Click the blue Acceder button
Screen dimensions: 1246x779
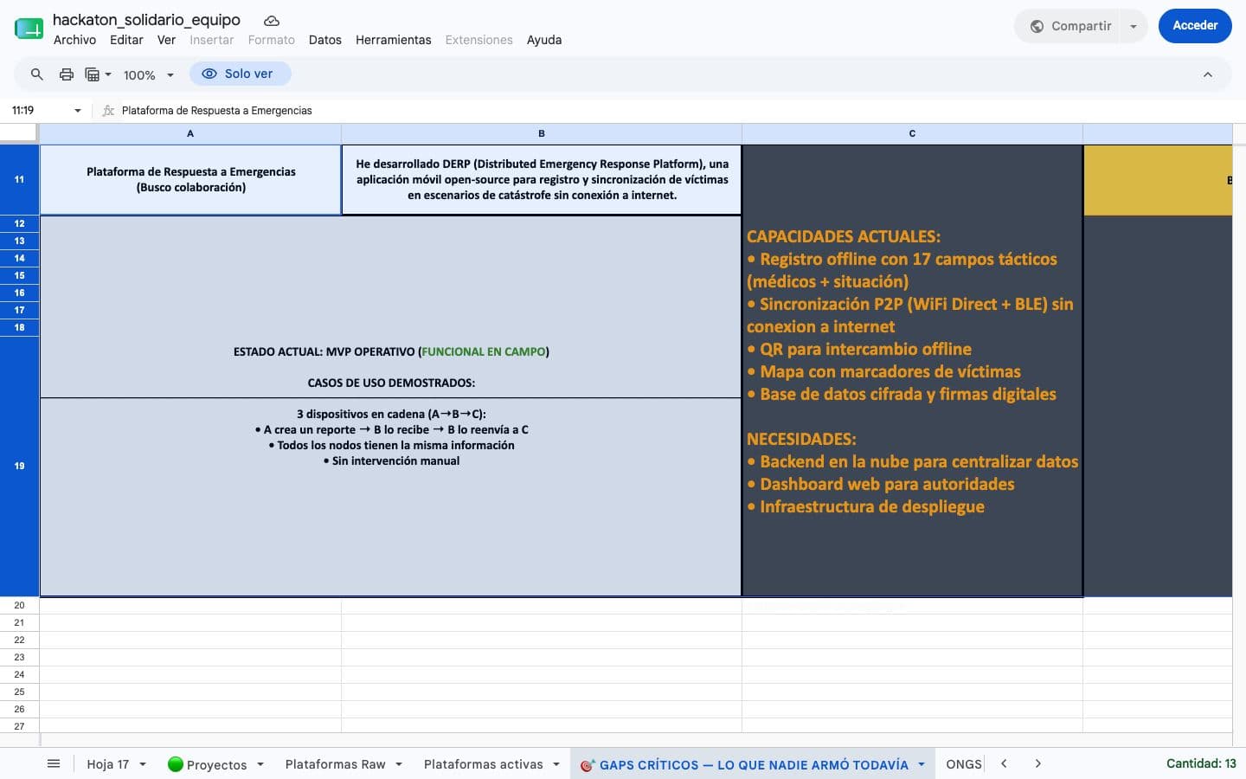pyautogui.click(x=1195, y=26)
